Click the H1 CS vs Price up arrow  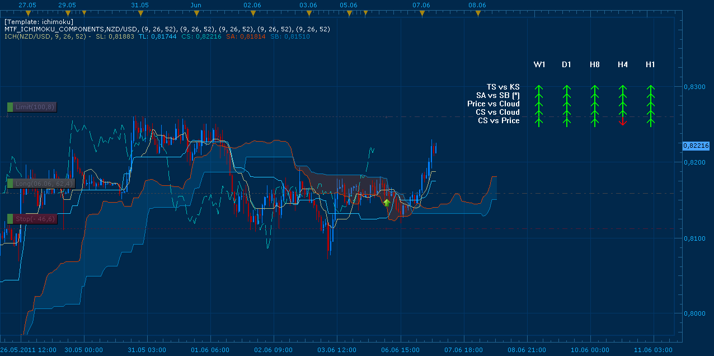[x=650, y=121]
